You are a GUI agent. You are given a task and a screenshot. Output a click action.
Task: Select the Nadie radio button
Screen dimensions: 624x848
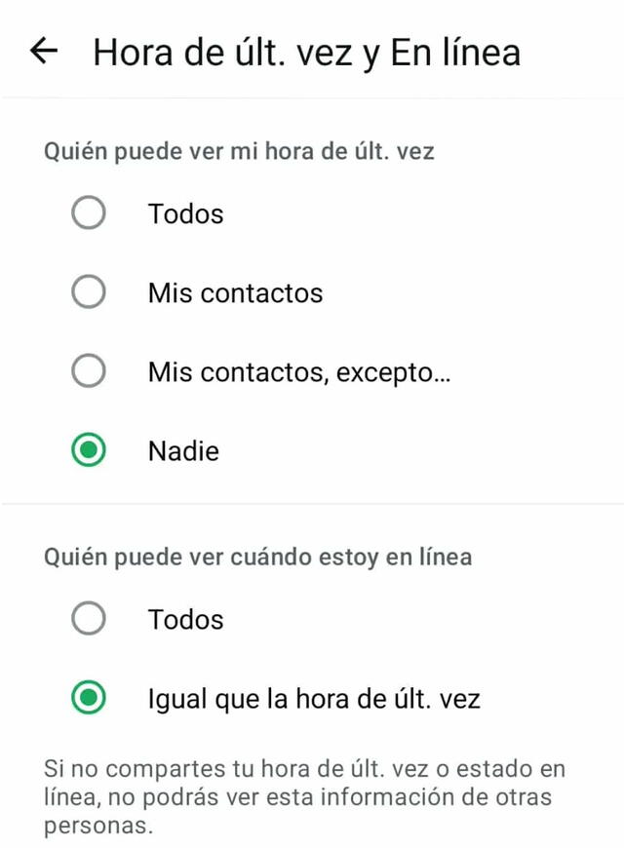(x=89, y=450)
